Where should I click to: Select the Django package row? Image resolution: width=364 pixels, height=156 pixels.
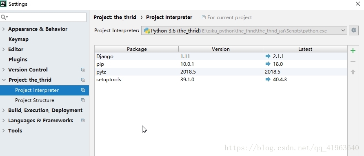pos(221,56)
